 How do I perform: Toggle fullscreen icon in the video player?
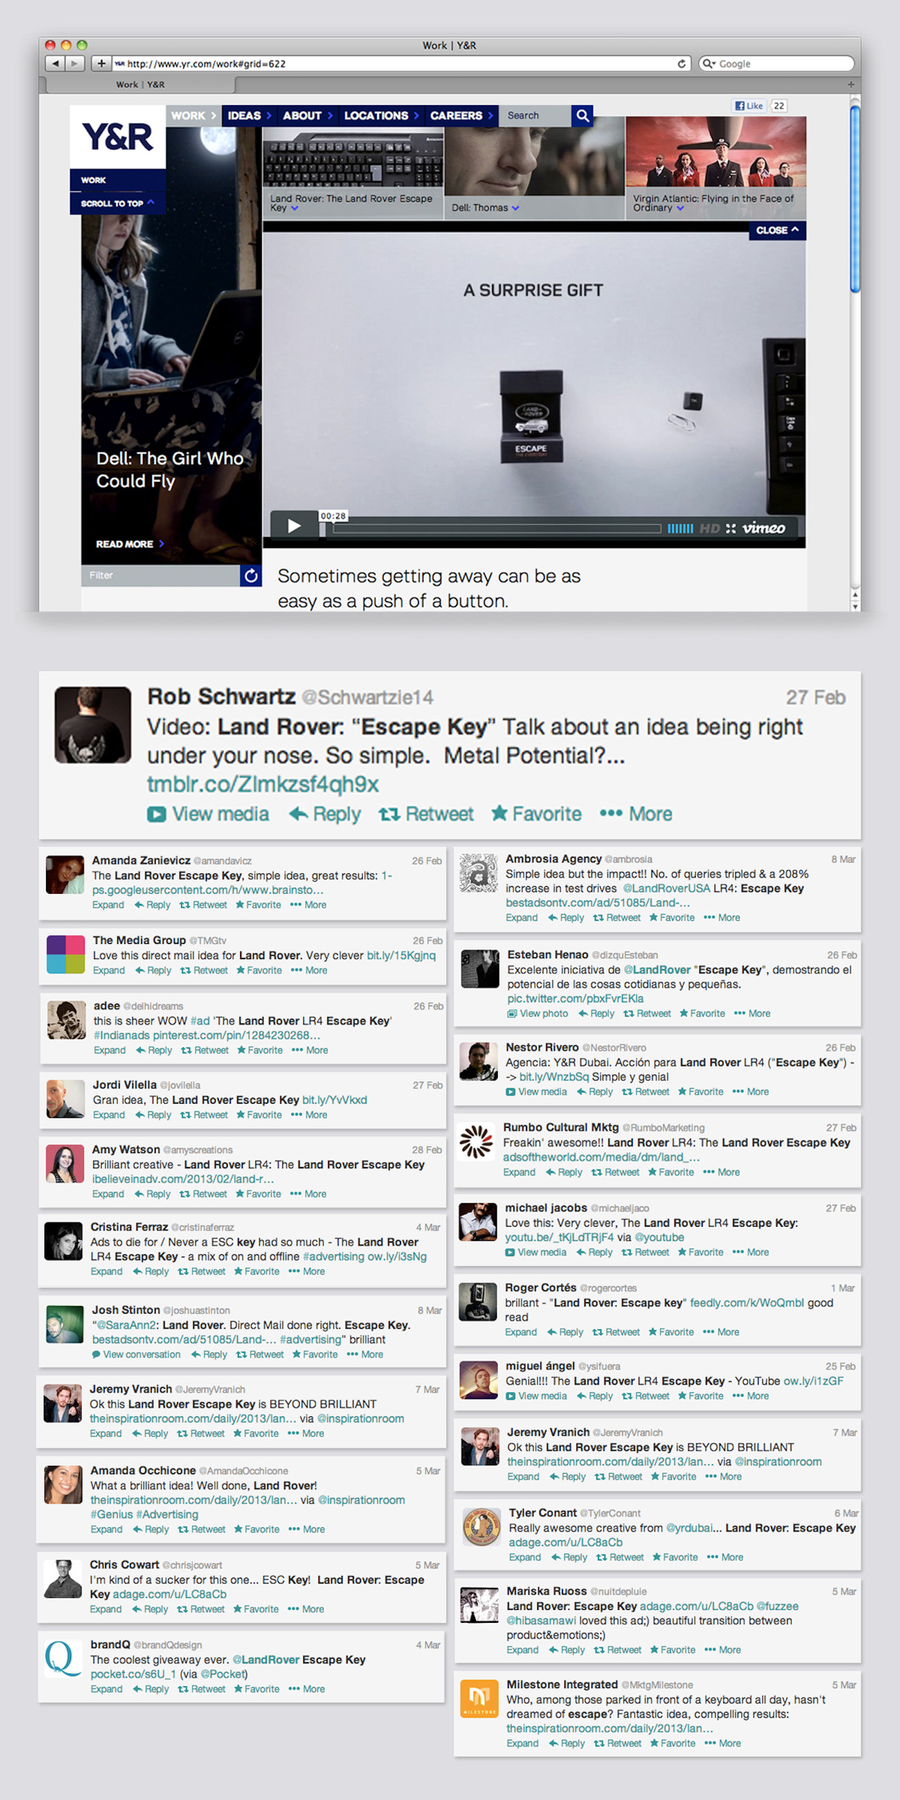click(x=731, y=528)
